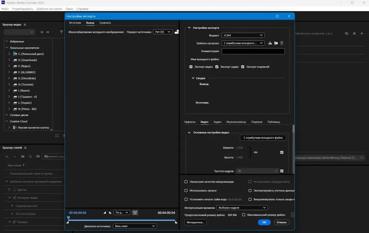Click the stop queue icon in Queue panel

point(354,33)
